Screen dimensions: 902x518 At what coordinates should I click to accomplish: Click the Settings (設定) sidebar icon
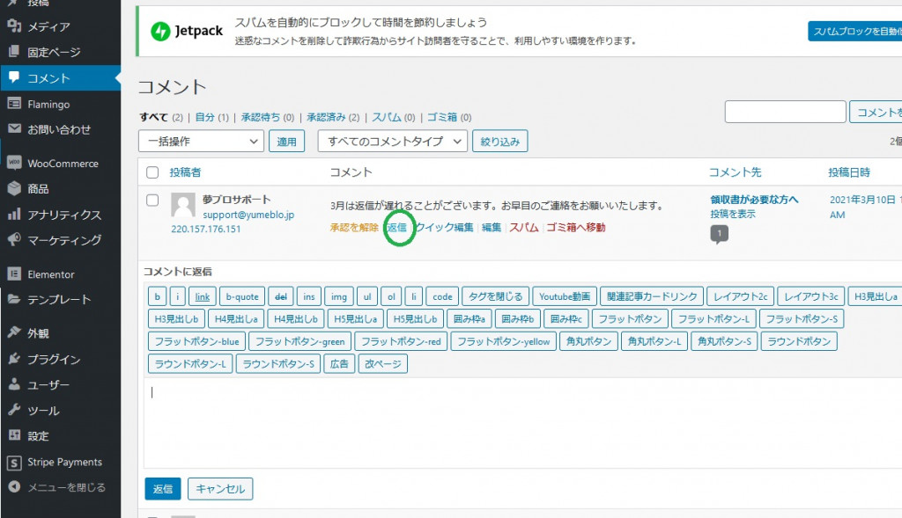(x=14, y=436)
